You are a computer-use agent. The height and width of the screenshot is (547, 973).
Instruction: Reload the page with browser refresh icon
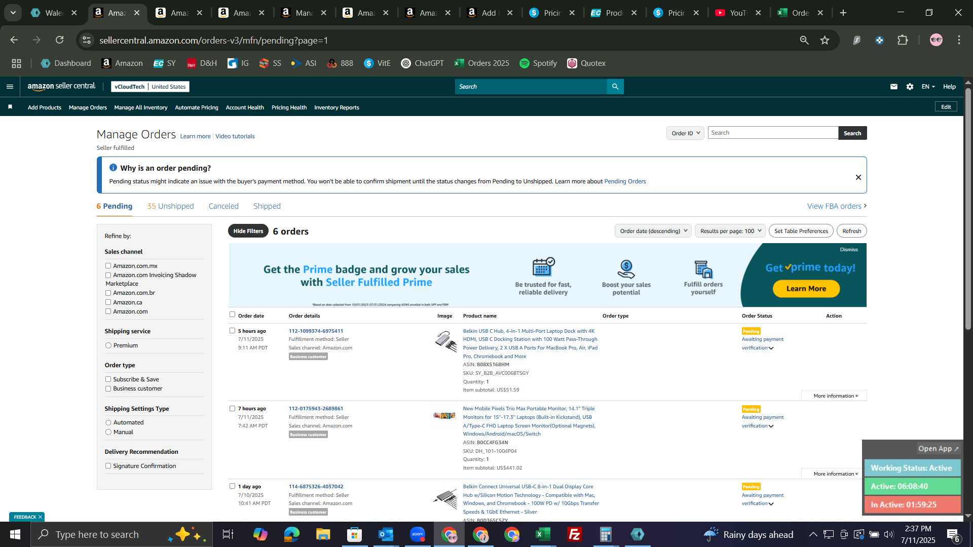(60, 40)
